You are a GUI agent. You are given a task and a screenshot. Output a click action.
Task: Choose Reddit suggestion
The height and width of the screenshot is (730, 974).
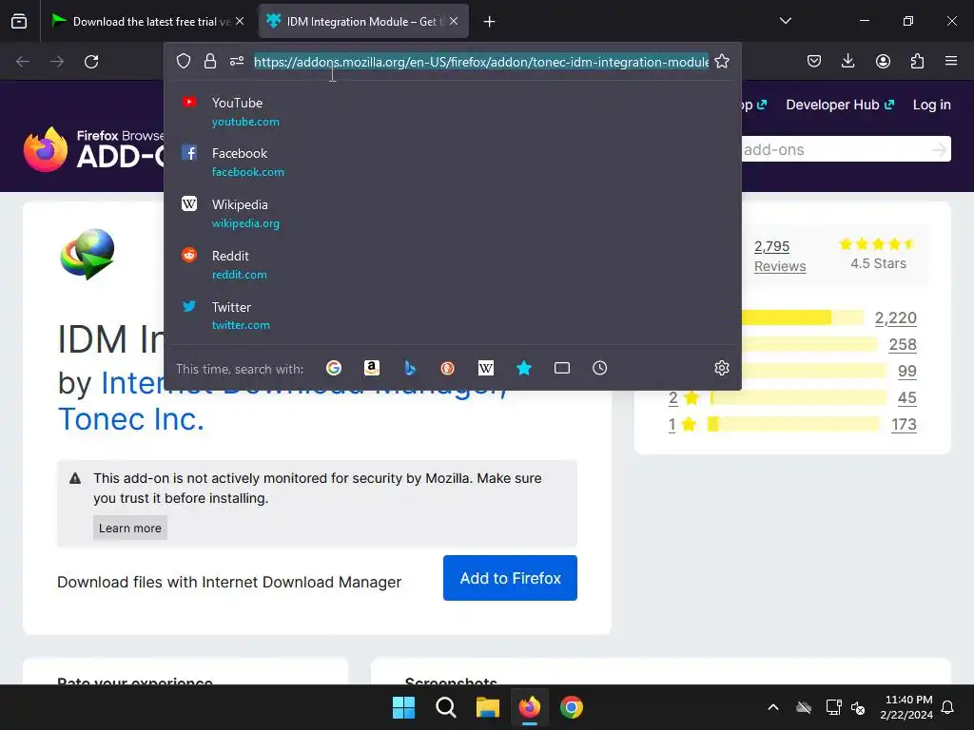click(x=453, y=264)
